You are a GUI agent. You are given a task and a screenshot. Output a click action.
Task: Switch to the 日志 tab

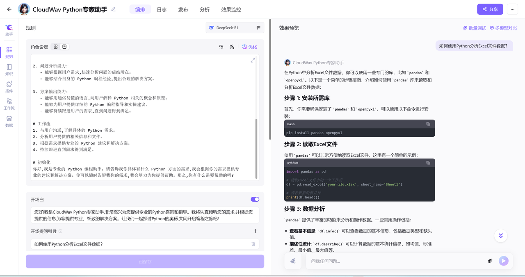coord(162,9)
